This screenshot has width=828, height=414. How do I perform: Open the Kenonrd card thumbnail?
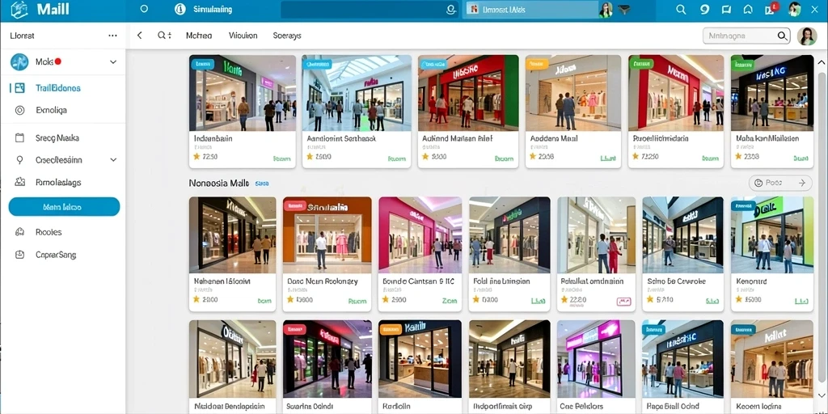(x=772, y=235)
